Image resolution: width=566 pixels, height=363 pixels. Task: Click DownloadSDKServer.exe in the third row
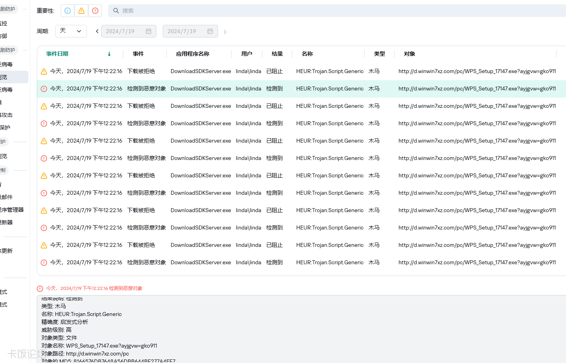pyautogui.click(x=201, y=106)
